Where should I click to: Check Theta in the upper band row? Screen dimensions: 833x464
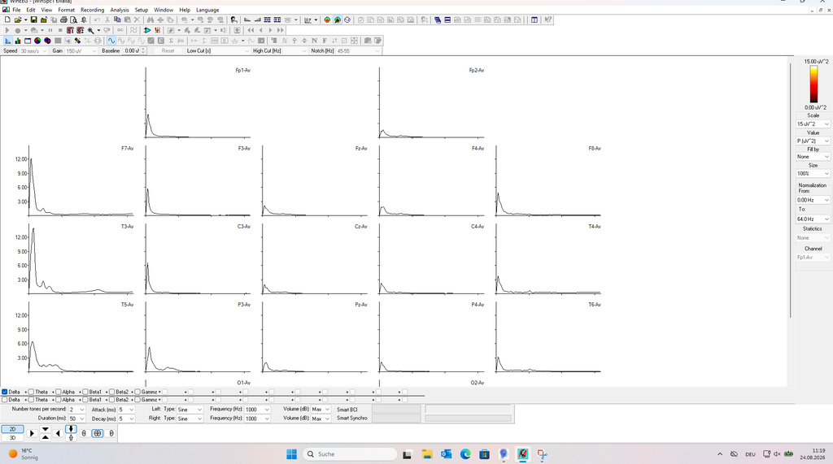click(32, 392)
